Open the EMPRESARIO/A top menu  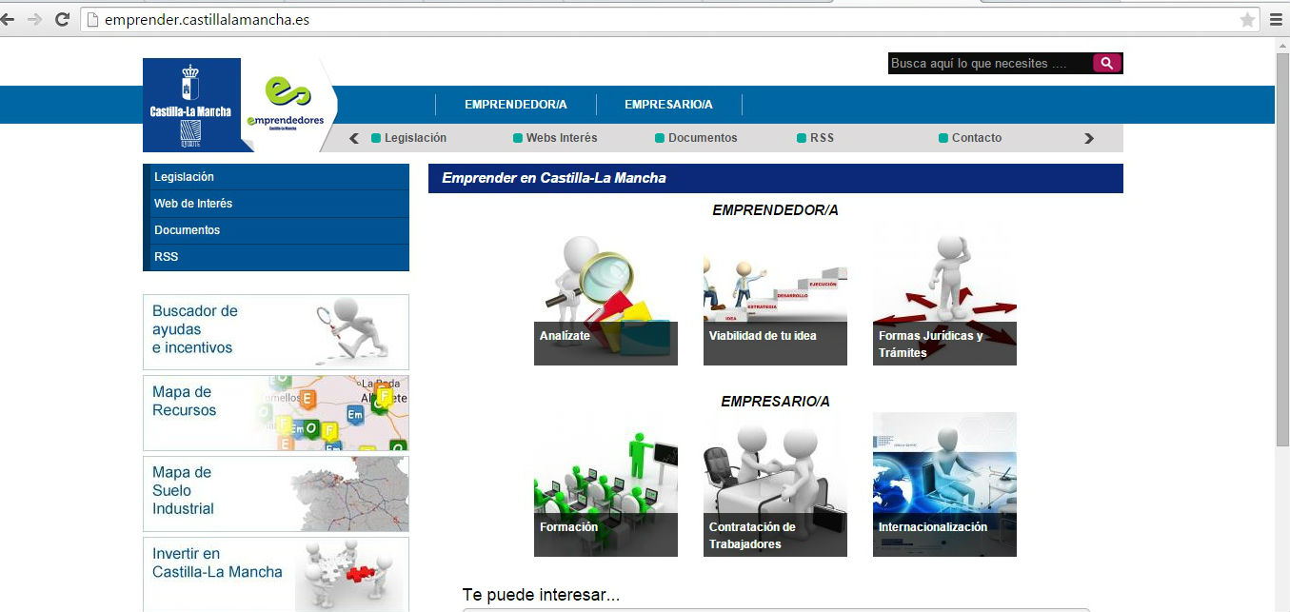pyautogui.click(x=668, y=105)
